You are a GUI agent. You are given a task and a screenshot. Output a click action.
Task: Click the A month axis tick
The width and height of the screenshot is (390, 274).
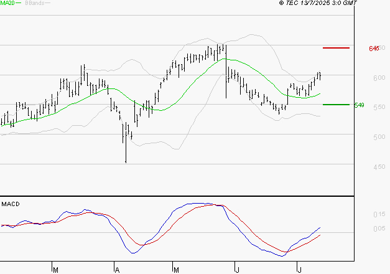point(117,270)
